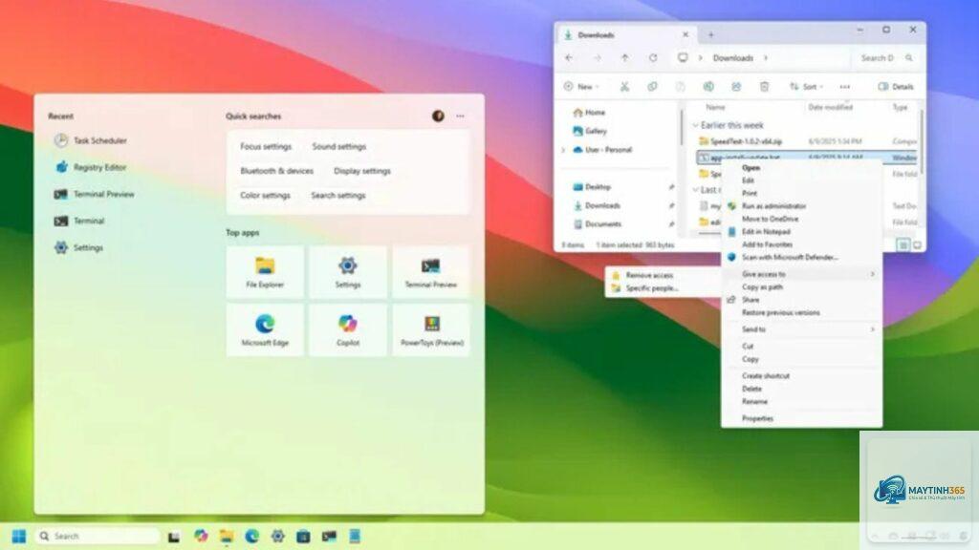979x550 pixels.
Task: Click the Copy icon in Explorer toolbar
Action: tap(652, 87)
